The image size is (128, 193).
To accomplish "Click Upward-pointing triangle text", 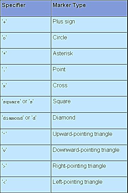I will (82, 134).
